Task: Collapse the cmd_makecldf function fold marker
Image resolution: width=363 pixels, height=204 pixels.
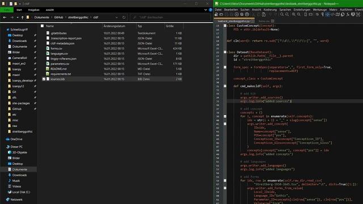Action: (x=225, y=86)
